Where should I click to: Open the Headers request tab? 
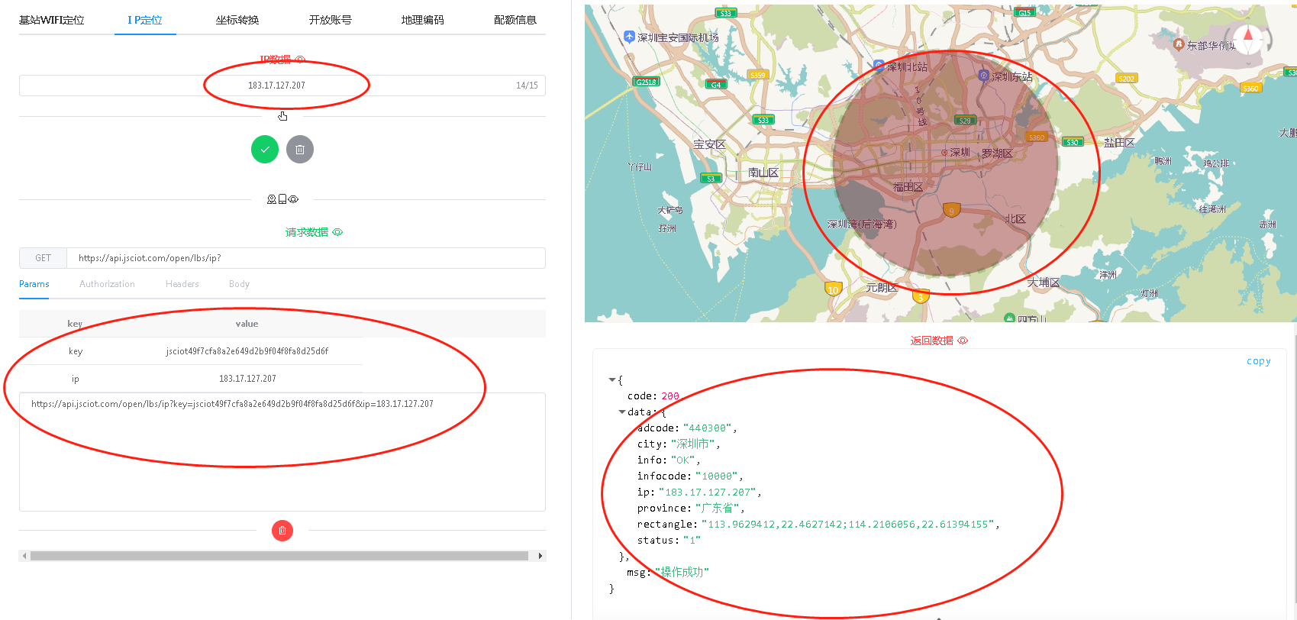182,284
